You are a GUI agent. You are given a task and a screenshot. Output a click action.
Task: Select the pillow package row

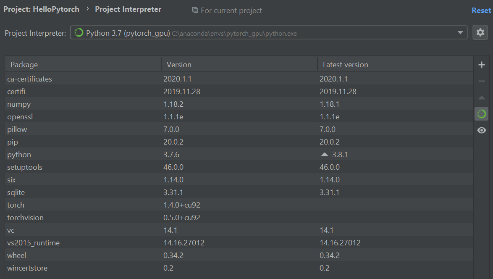click(x=239, y=129)
